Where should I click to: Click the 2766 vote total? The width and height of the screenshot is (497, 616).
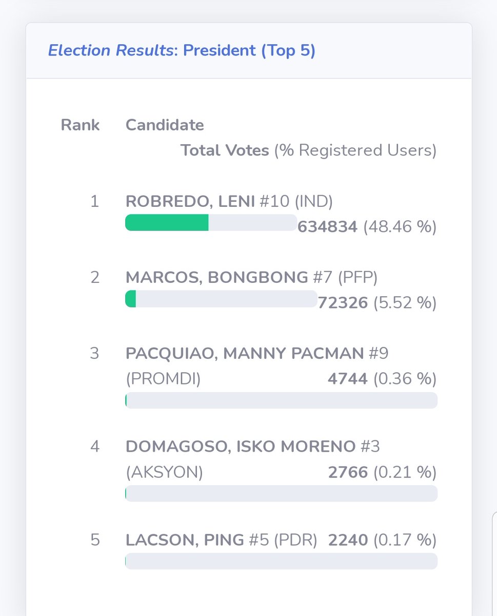348,472
